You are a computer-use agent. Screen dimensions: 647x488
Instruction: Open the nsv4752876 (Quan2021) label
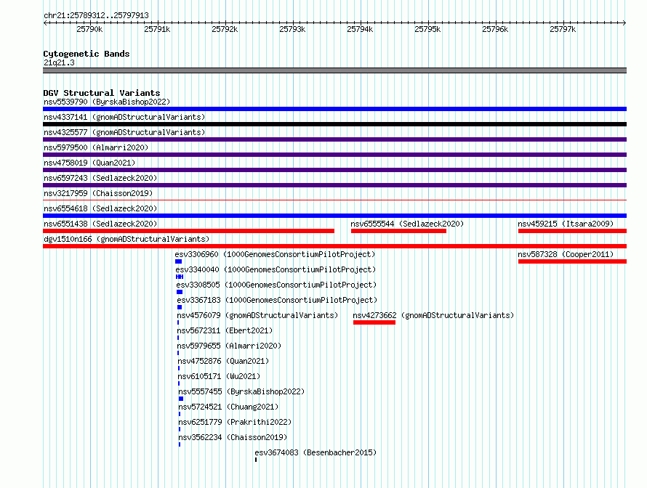point(223,361)
